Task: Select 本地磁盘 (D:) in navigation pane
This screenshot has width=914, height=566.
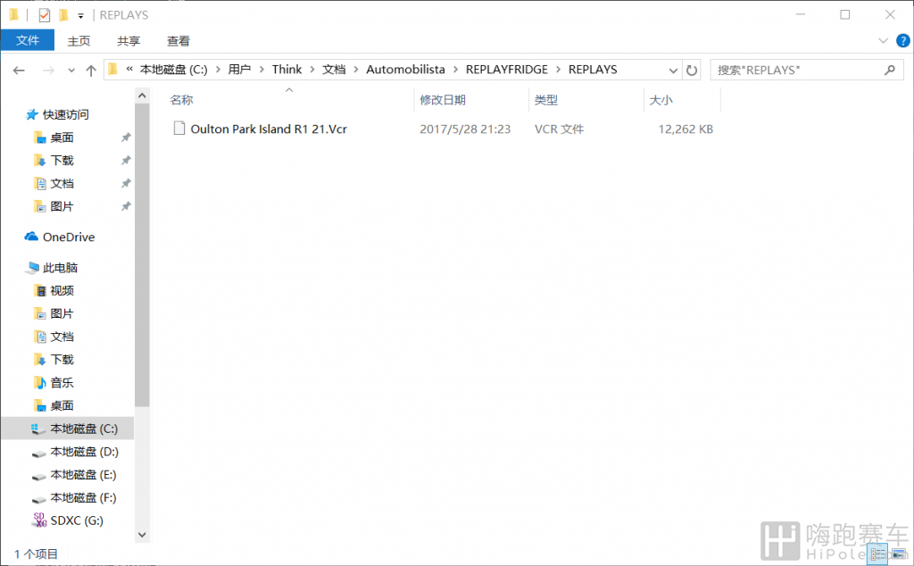Action: (x=83, y=452)
